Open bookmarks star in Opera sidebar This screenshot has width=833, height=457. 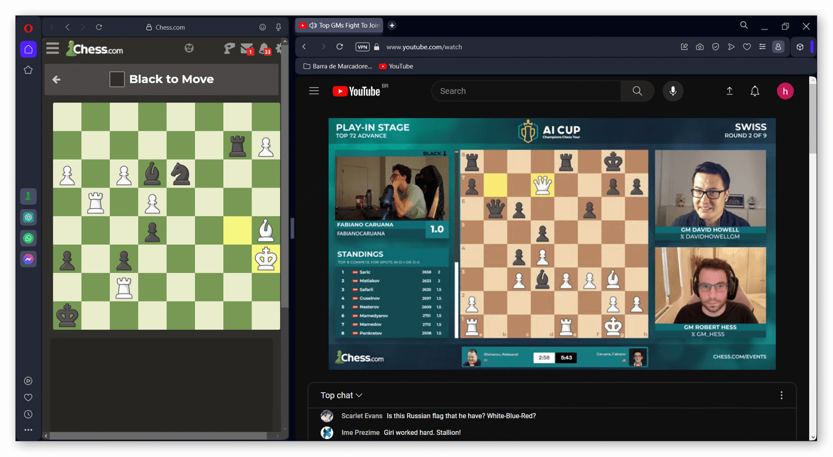28,70
